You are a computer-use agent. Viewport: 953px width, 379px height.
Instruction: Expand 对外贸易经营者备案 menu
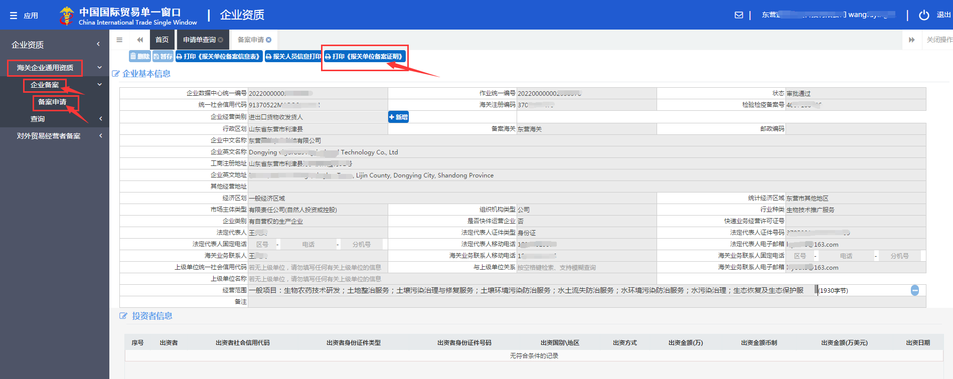(x=49, y=136)
